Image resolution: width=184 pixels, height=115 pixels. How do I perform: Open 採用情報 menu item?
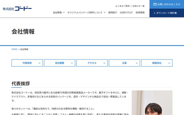[x=140, y=12]
